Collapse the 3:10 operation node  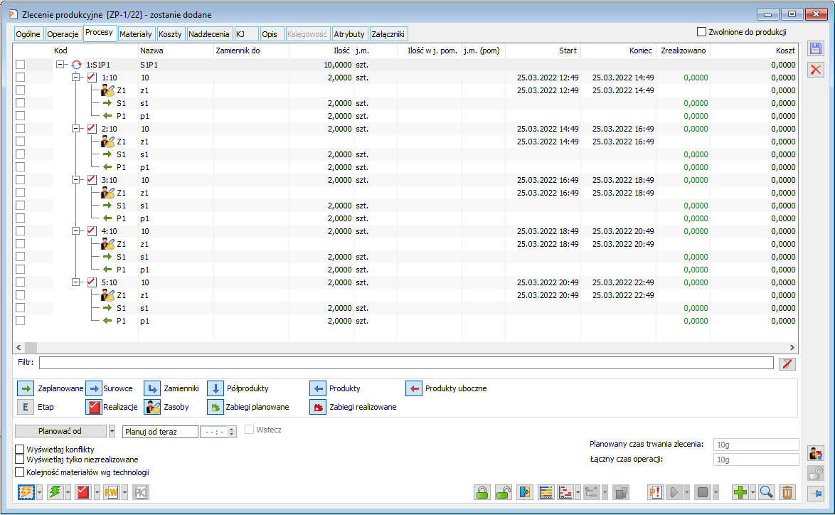75,179
